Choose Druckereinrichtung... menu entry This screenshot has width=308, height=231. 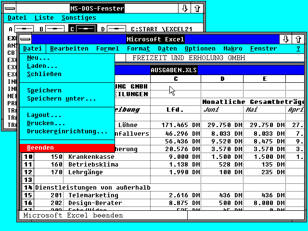click(67, 131)
